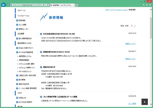Open the address bar dropdown arrow

(x=46, y=5)
